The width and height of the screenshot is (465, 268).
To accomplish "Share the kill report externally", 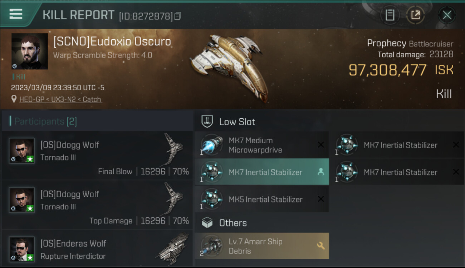I will coord(415,15).
